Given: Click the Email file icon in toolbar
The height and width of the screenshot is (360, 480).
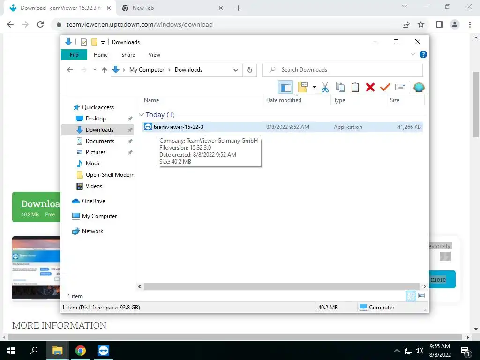Looking at the screenshot, I should click(400, 88).
